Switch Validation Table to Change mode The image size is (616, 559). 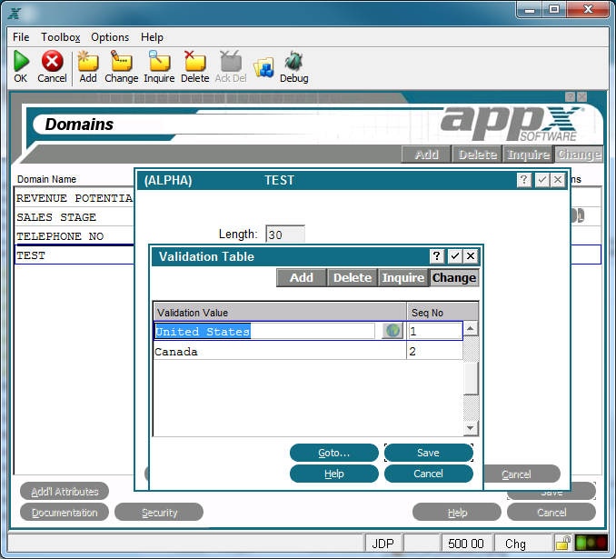(454, 277)
